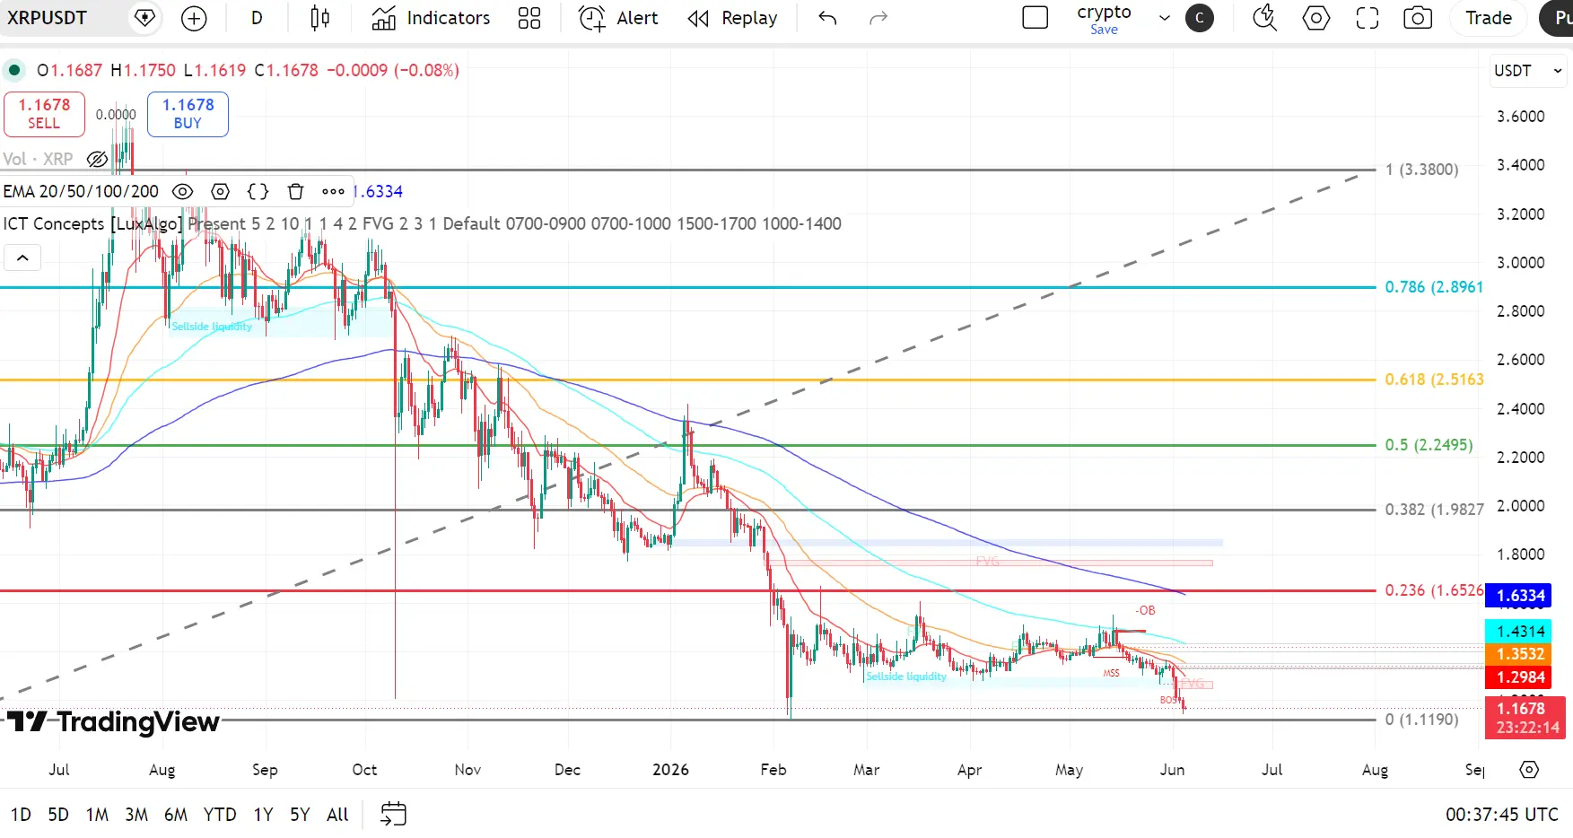Image resolution: width=1573 pixels, height=838 pixels.
Task: Open the 00:37:45 UTC timezone menu
Action: click(x=1501, y=815)
